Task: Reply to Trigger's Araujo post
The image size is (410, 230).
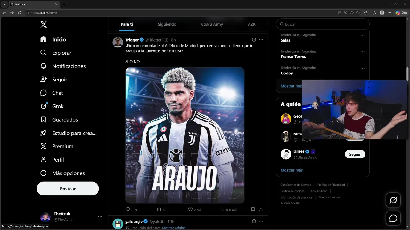Action: (x=131, y=210)
